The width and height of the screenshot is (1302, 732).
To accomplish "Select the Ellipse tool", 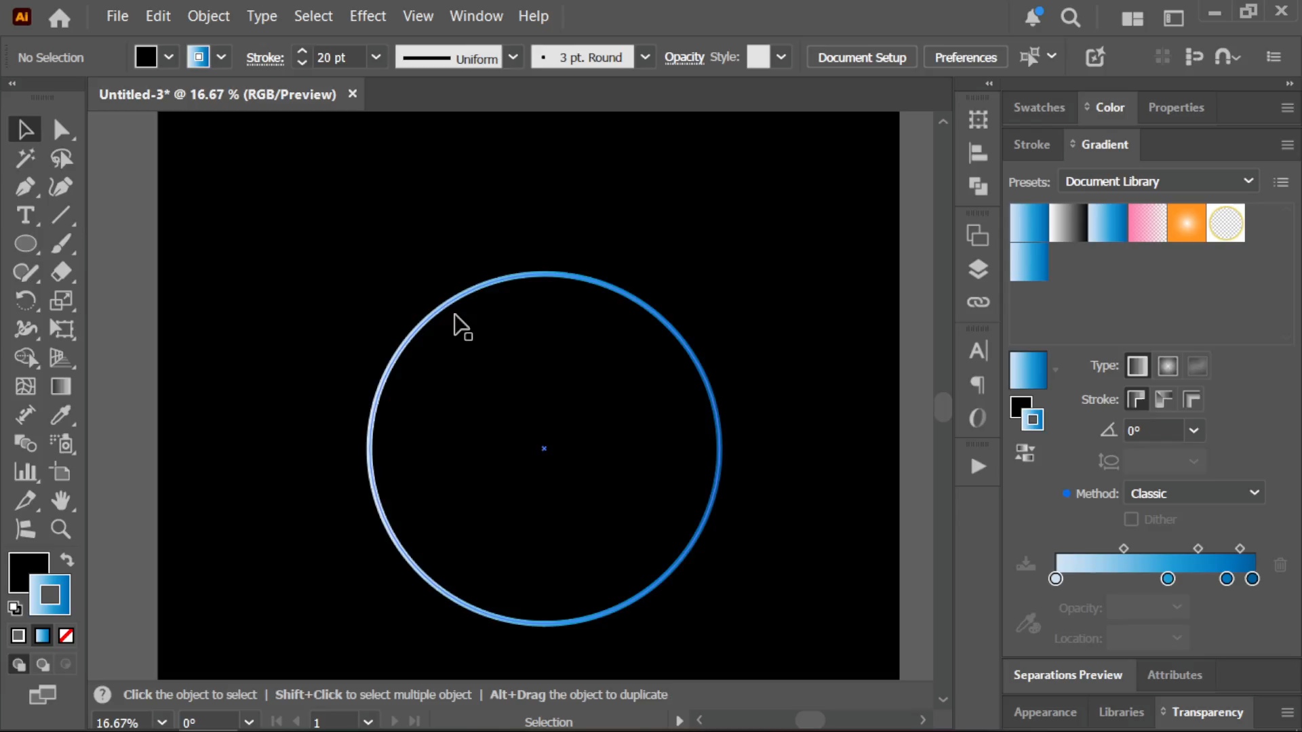I will click(x=25, y=244).
